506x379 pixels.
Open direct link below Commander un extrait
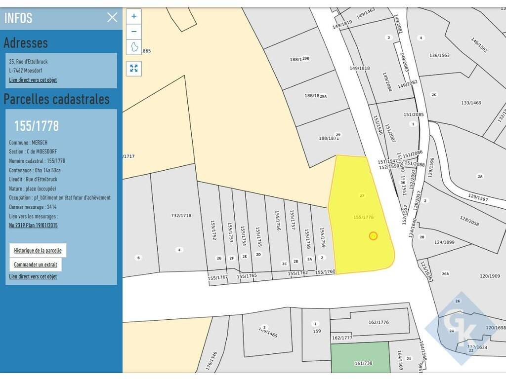[33, 276]
